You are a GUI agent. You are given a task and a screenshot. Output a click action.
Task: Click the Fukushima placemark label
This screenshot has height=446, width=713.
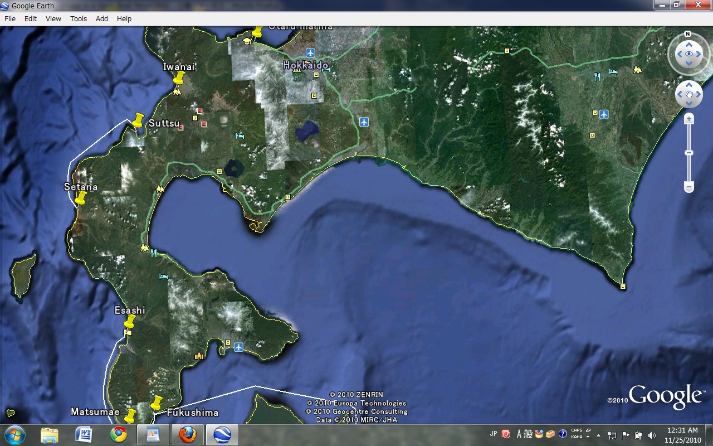(193, 413)
